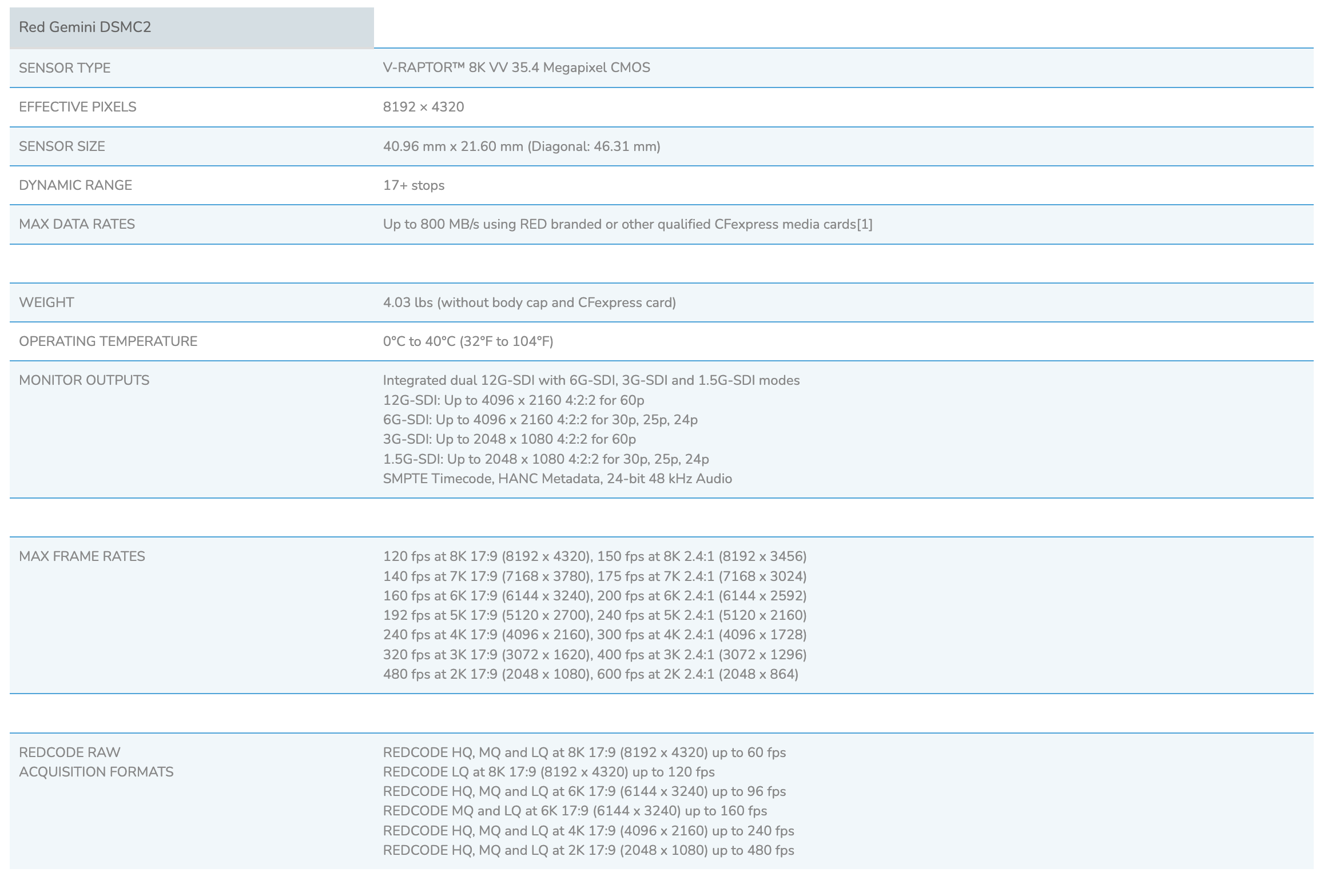Click the OPERATING TEMPERATURE label

tap(108, 341)
